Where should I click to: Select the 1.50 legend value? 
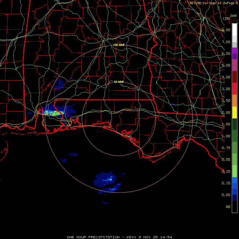tap(226, 124)
